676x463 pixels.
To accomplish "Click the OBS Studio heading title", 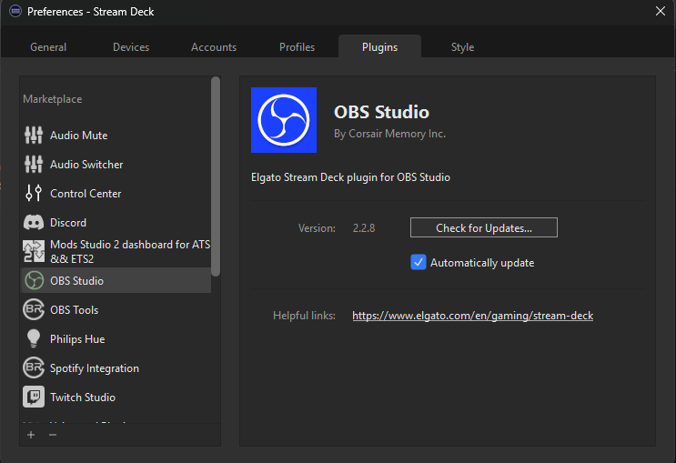I will 381,112.
